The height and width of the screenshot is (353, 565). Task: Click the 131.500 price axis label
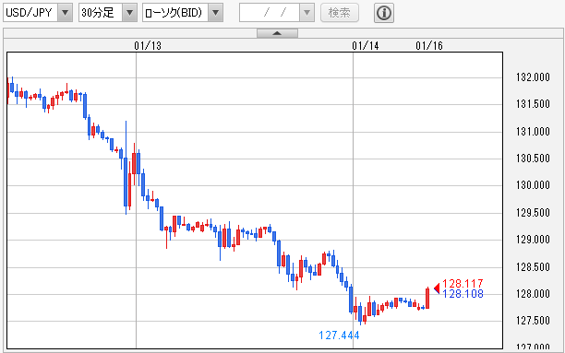click(x=533, y=104)
